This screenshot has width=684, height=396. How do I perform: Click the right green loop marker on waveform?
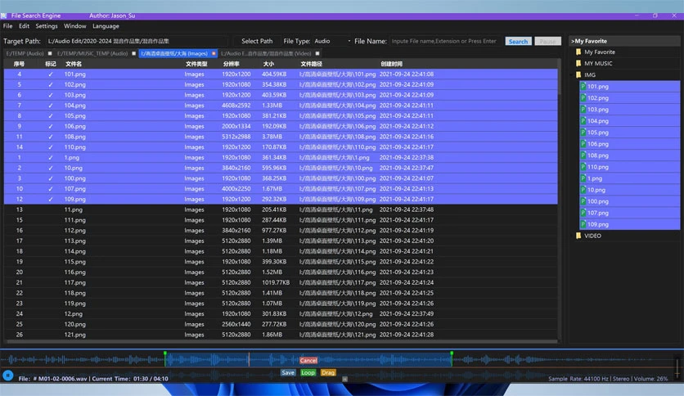click(452, 353)
